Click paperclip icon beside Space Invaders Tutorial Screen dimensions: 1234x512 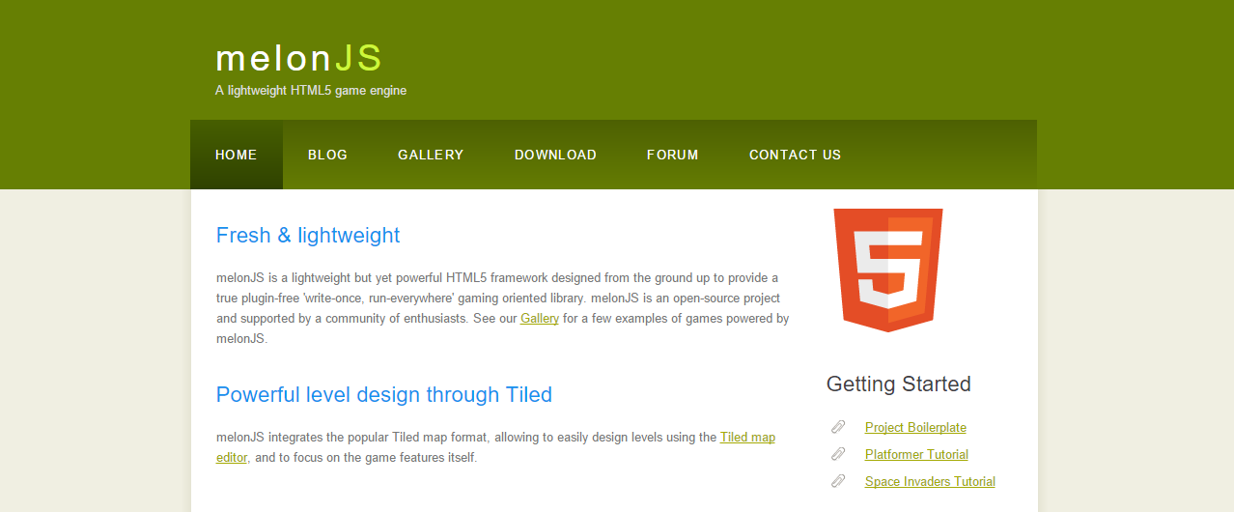click(838, 481)
